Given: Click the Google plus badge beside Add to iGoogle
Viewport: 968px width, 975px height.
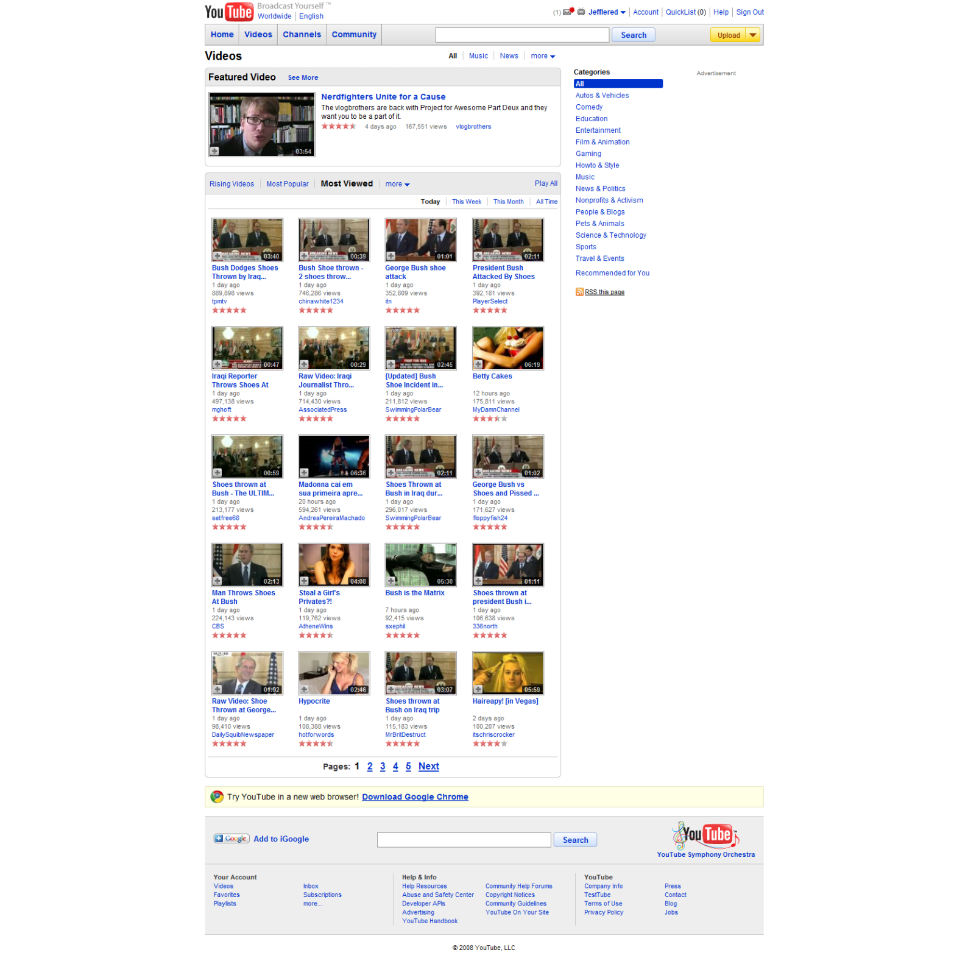Looking at the screenshot, I should (231, 838).
